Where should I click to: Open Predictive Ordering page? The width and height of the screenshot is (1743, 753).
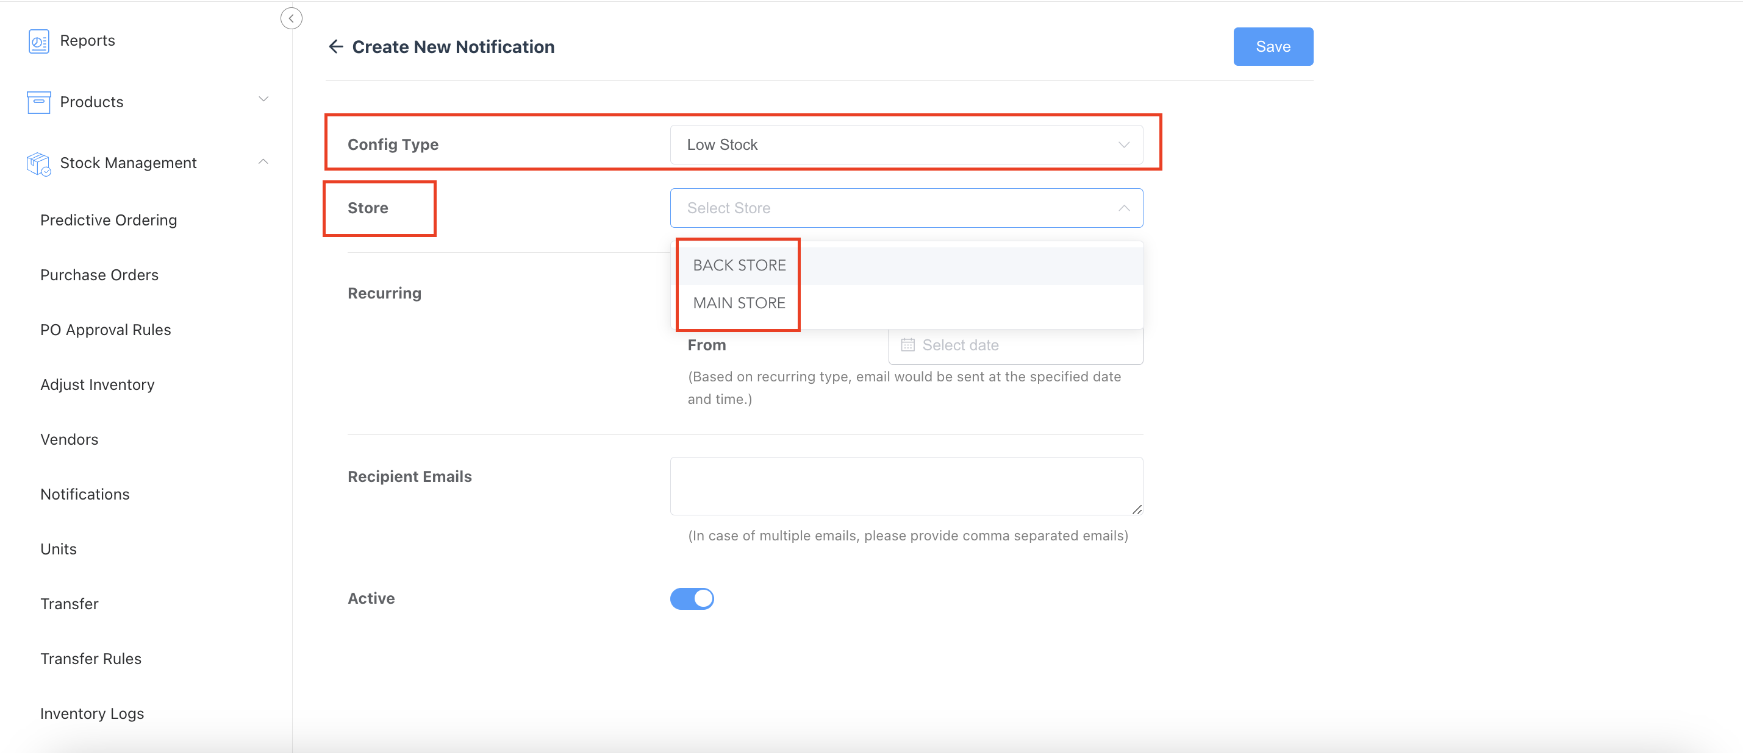tap(109, 221)
